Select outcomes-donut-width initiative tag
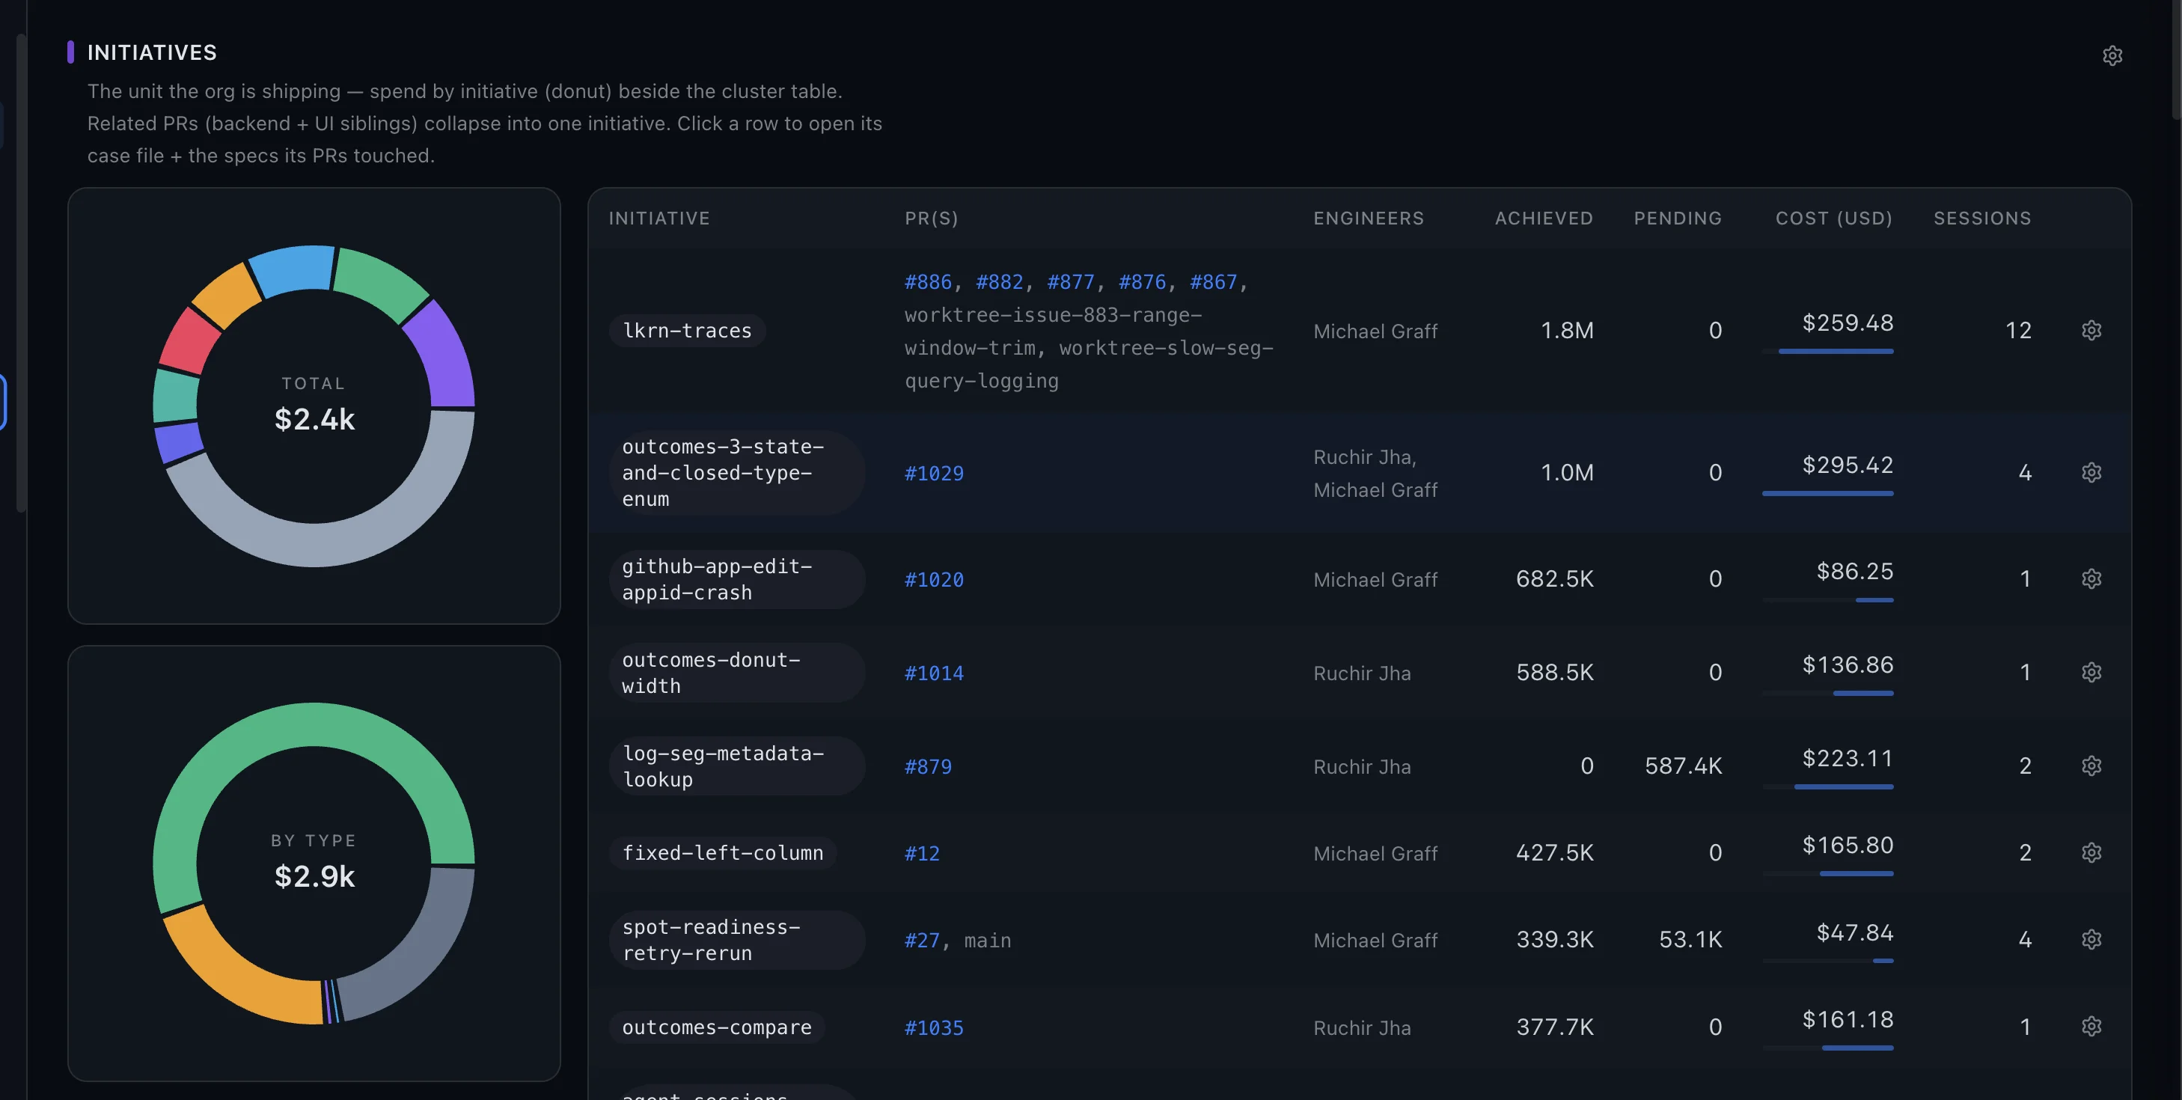 click(736, 673)
